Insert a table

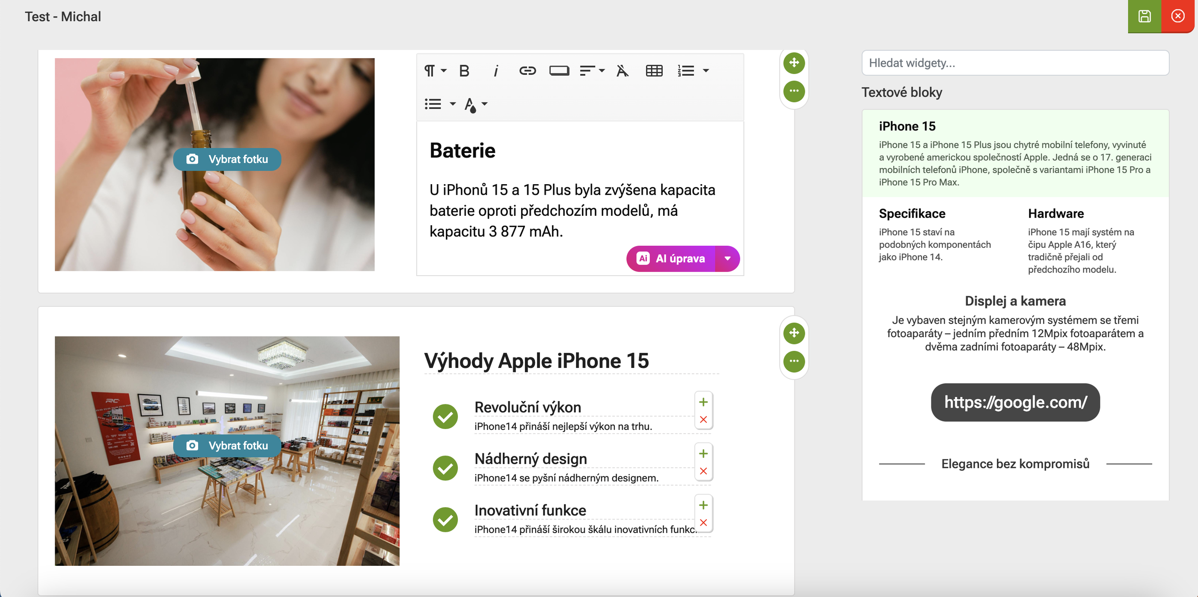point(654,71)
